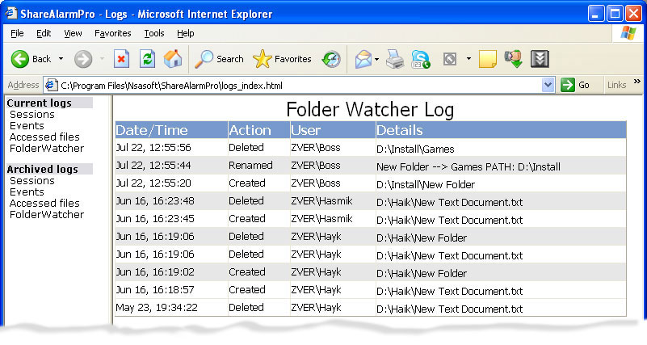Refresh the page with green arrows icon
This screenshot has width=647, height=345.
coord(147,59)
